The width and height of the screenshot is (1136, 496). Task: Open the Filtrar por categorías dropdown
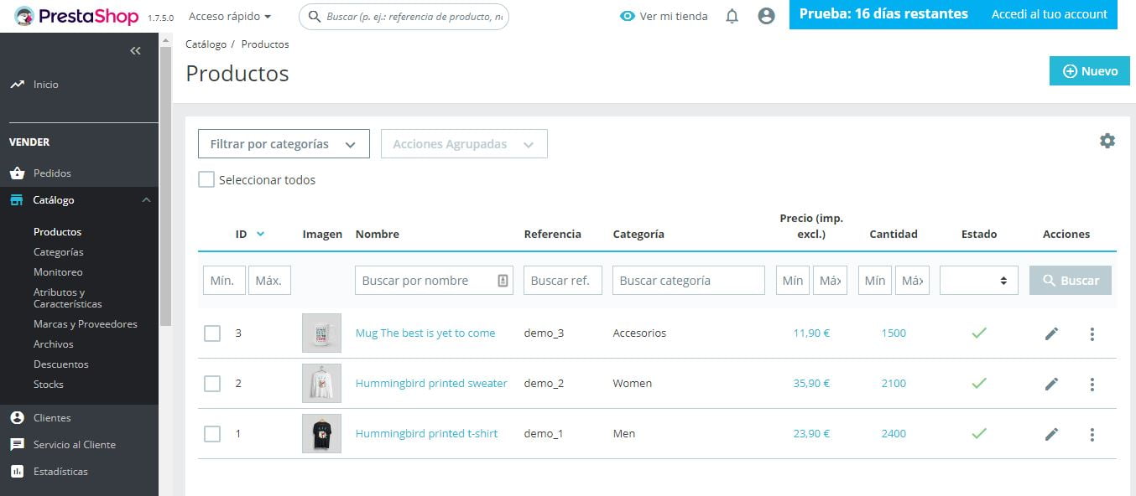tap(283, 143)
